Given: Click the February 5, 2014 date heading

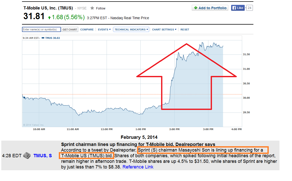Looking at the screenshot, I should coord(139,137).
